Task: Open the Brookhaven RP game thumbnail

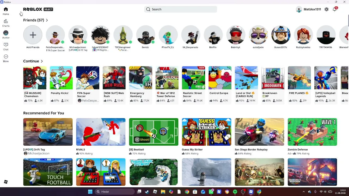Action: coord(273,78)
